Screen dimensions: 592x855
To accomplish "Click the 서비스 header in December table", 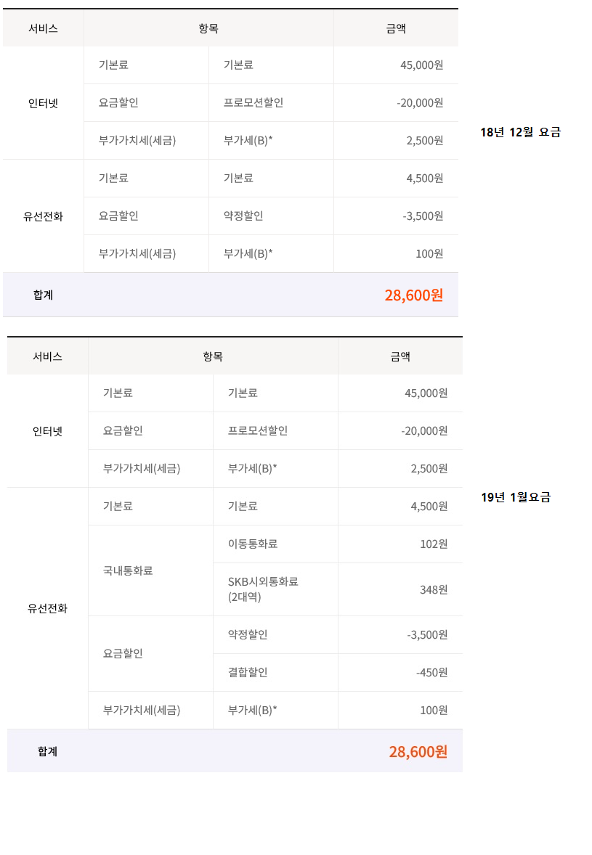I will coord(44,28).
